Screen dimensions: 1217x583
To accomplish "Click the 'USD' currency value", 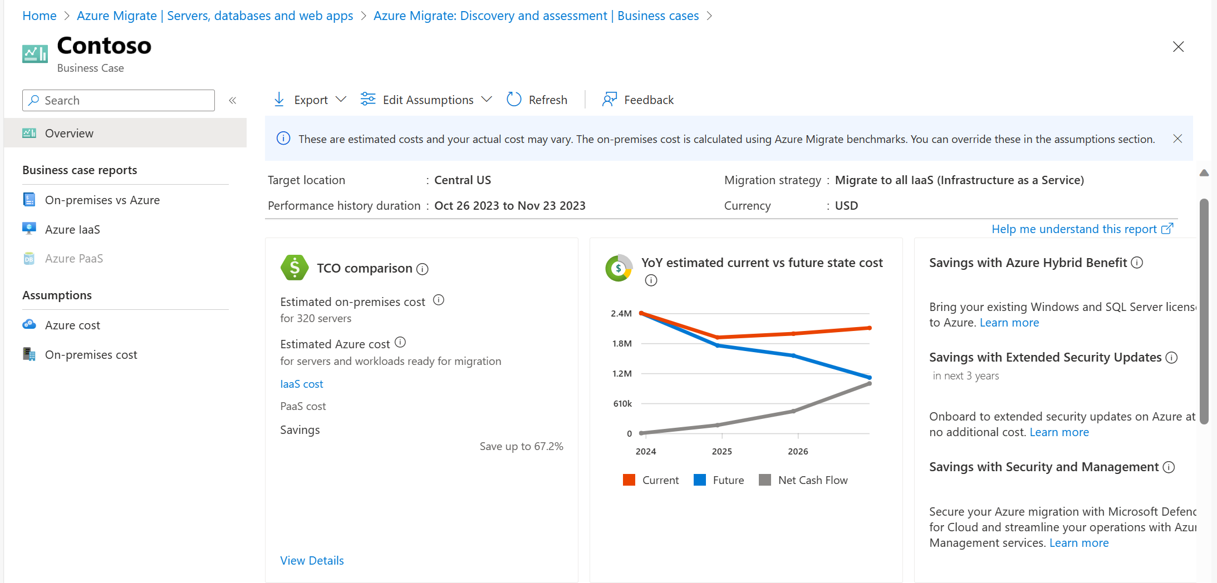I will point(846,206).
